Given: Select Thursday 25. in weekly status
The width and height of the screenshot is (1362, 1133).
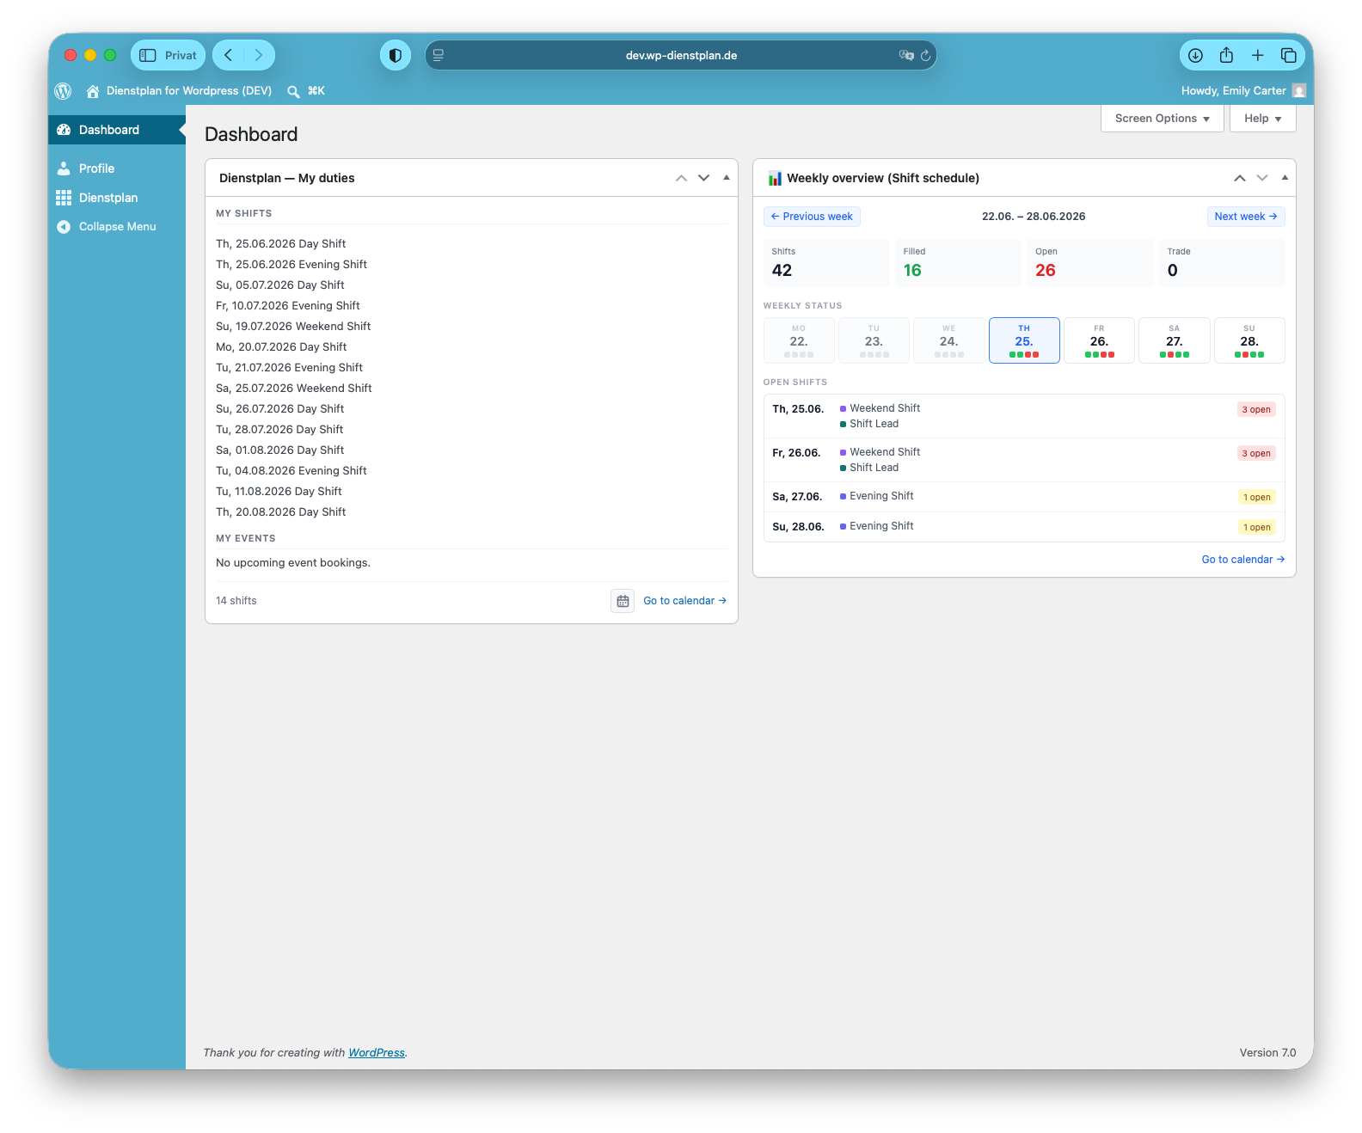Looking at the screenshot, I should point(1024,340).
